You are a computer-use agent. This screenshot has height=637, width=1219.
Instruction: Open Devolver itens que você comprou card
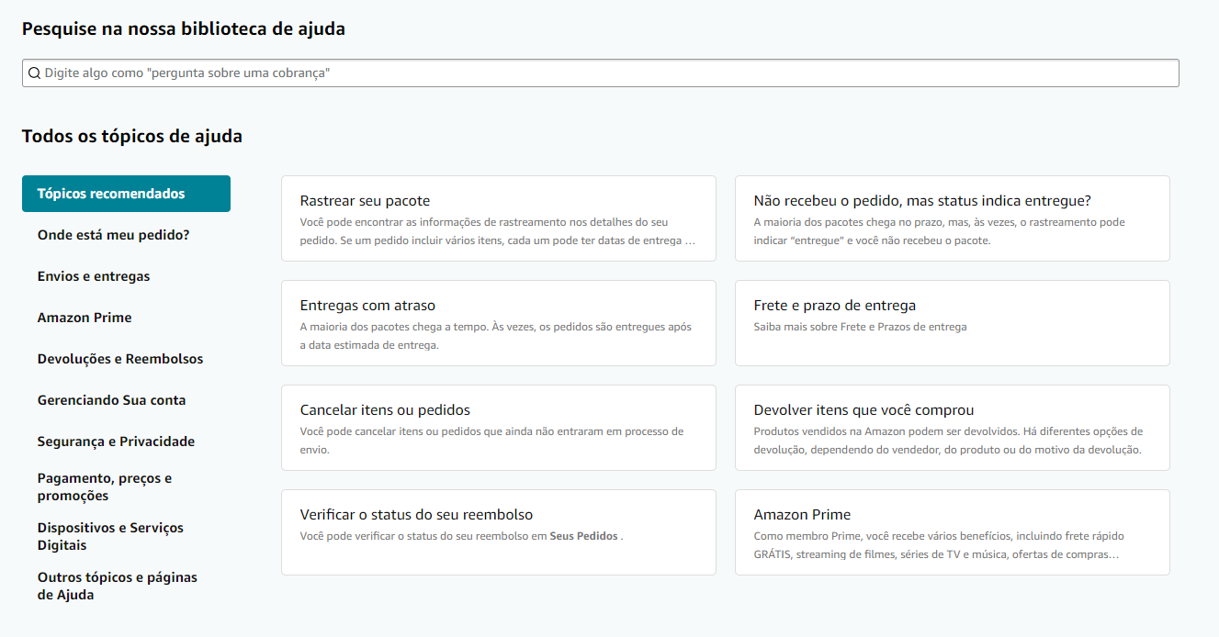coord(953,428)
